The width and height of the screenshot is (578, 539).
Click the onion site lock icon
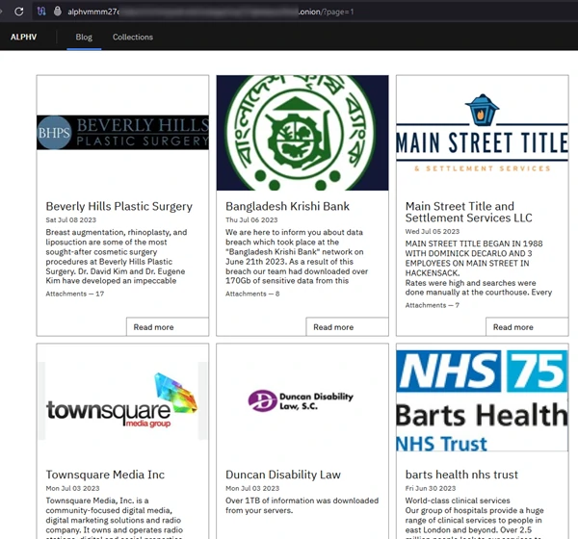coord(58,11)
